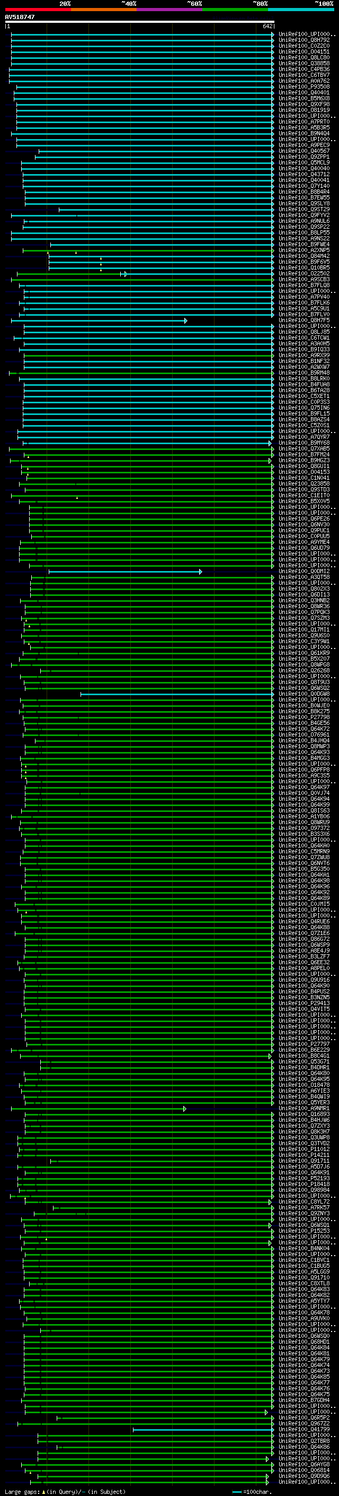Click hit label UniRef100_Q40401
Image resolution: width=339 pixels, height=1496 pixels.
coord(304,92)
